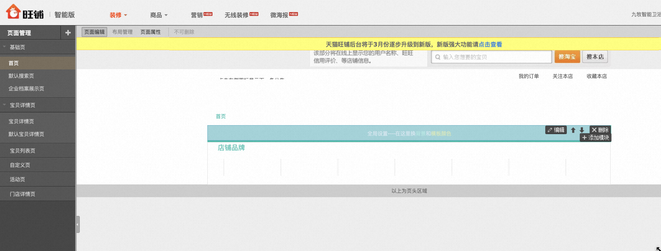
Task: Click the 删除 module button
Action: coord(600,130)
